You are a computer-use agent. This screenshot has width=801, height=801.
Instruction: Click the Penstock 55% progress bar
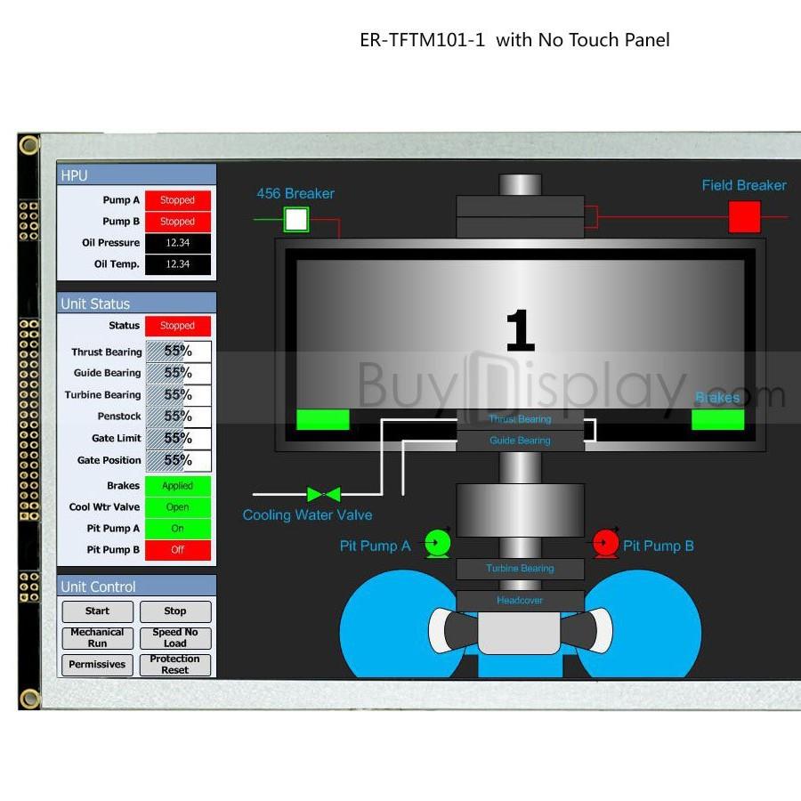[x=178, y=417]
